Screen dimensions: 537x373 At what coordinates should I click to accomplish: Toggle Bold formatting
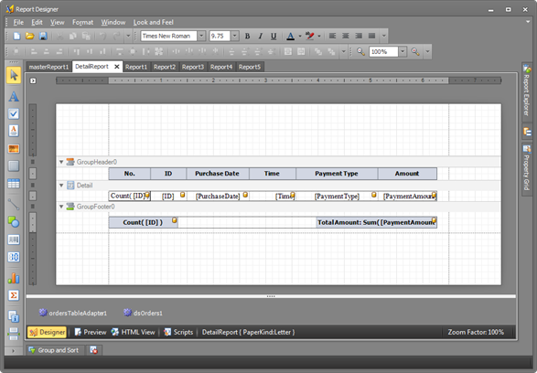(x=247, y=36)
